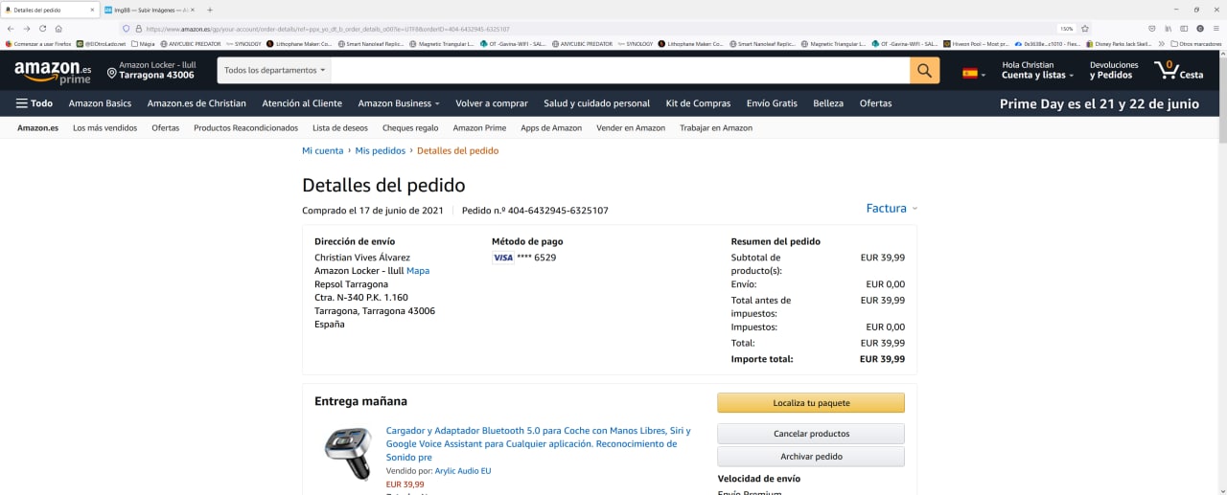Show more bookmarks overflow chevron
The height and width of the screenshot is (495, 1227).
click(x=1163, y=44)
